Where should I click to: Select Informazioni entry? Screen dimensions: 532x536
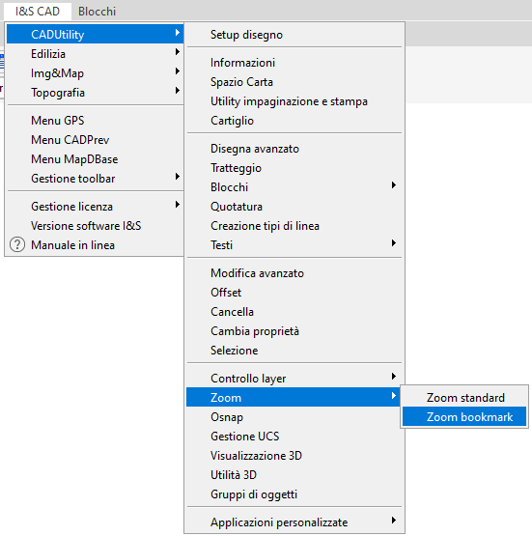294,63
